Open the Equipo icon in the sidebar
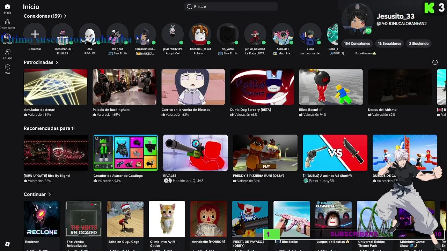Screen dimensions: 447x251 pos(7,52)
